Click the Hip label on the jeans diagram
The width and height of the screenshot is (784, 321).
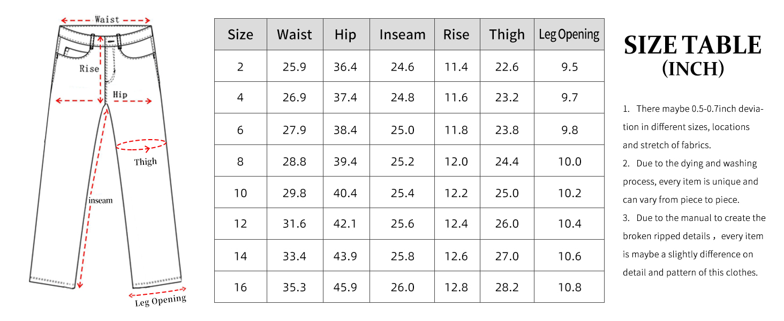120,95
